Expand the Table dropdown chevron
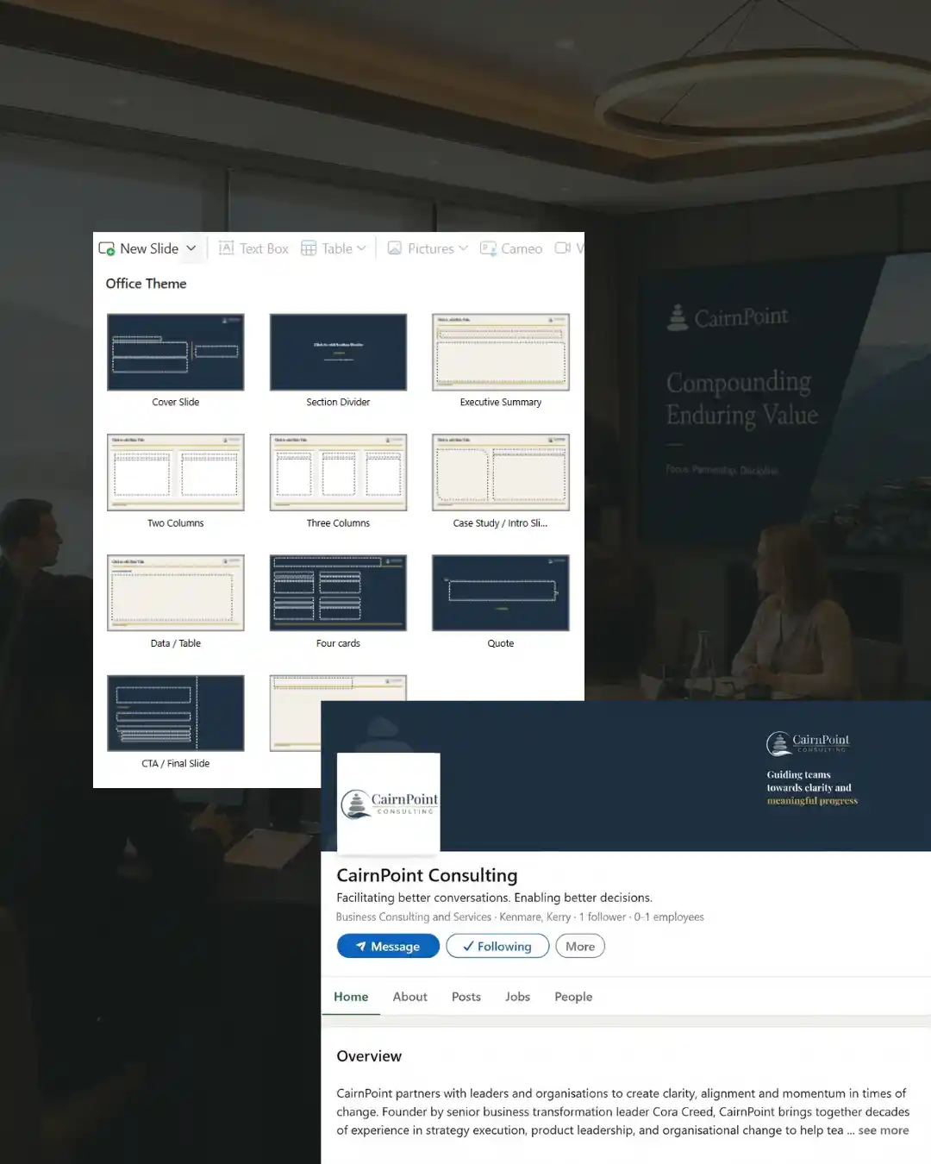The width and height of the screenshot is (931, 1164). point(361,248)
